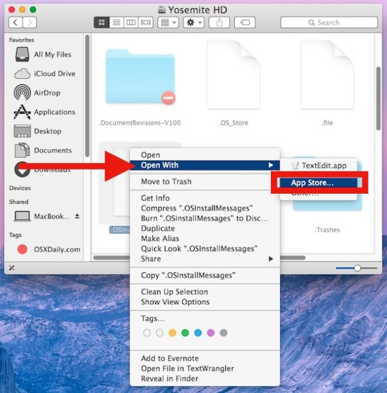Select the .DocumentRevisions-V100 folder
This screenshot has height=393, width=387.
tap(140, 76)
